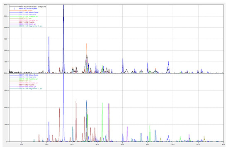Select the Fayalite entry in upper legend

(x=27, y=22)
